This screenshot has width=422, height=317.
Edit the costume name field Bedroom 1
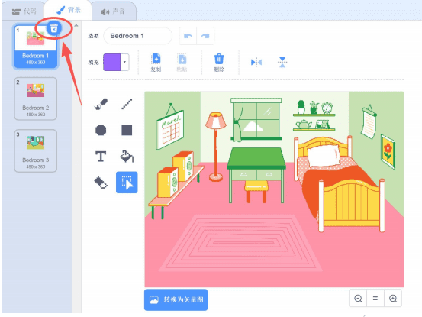click(x=138, y=36)
